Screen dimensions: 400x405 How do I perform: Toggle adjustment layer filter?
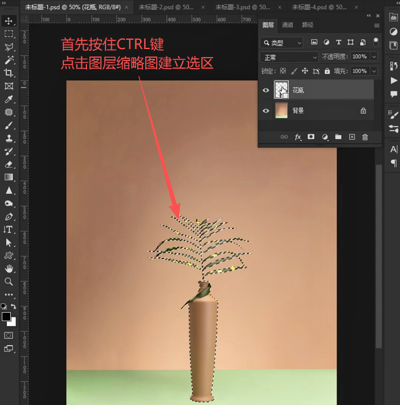326,42
